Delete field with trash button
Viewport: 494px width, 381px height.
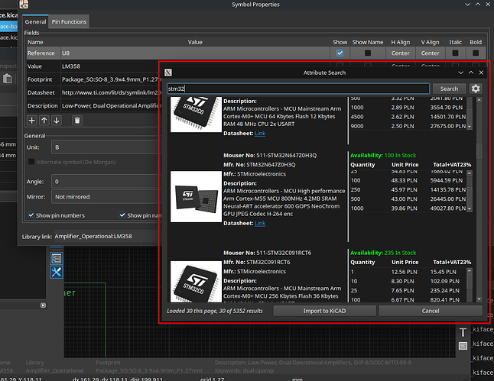click(x=77, y=121)
